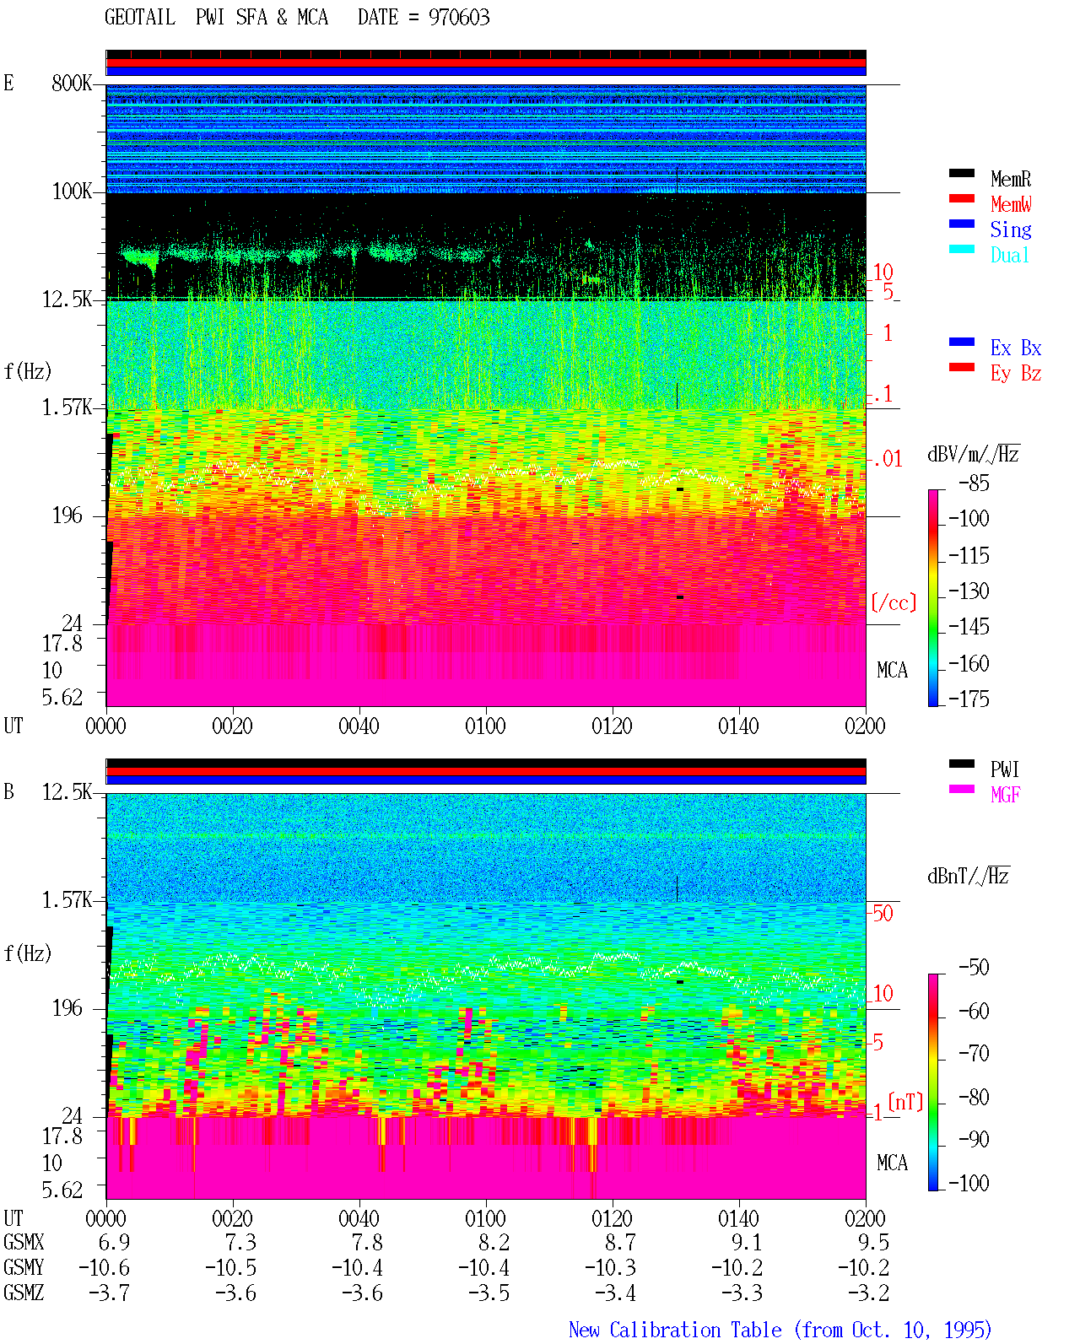
Task: Click the GSMX value 6.9
Action: click(115, 1243)
